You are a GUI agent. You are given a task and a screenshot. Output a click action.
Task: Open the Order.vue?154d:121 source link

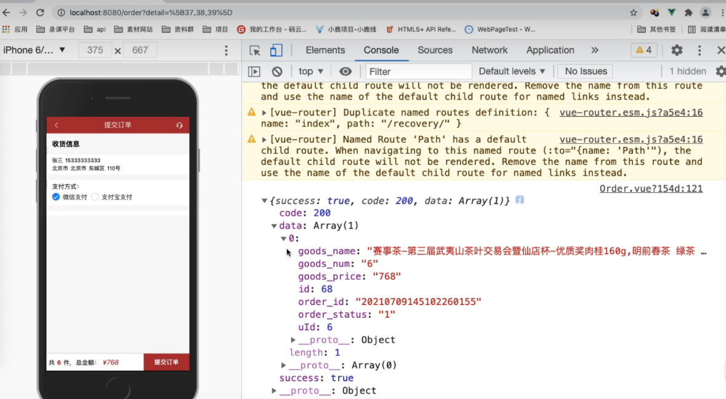(651, 189)
